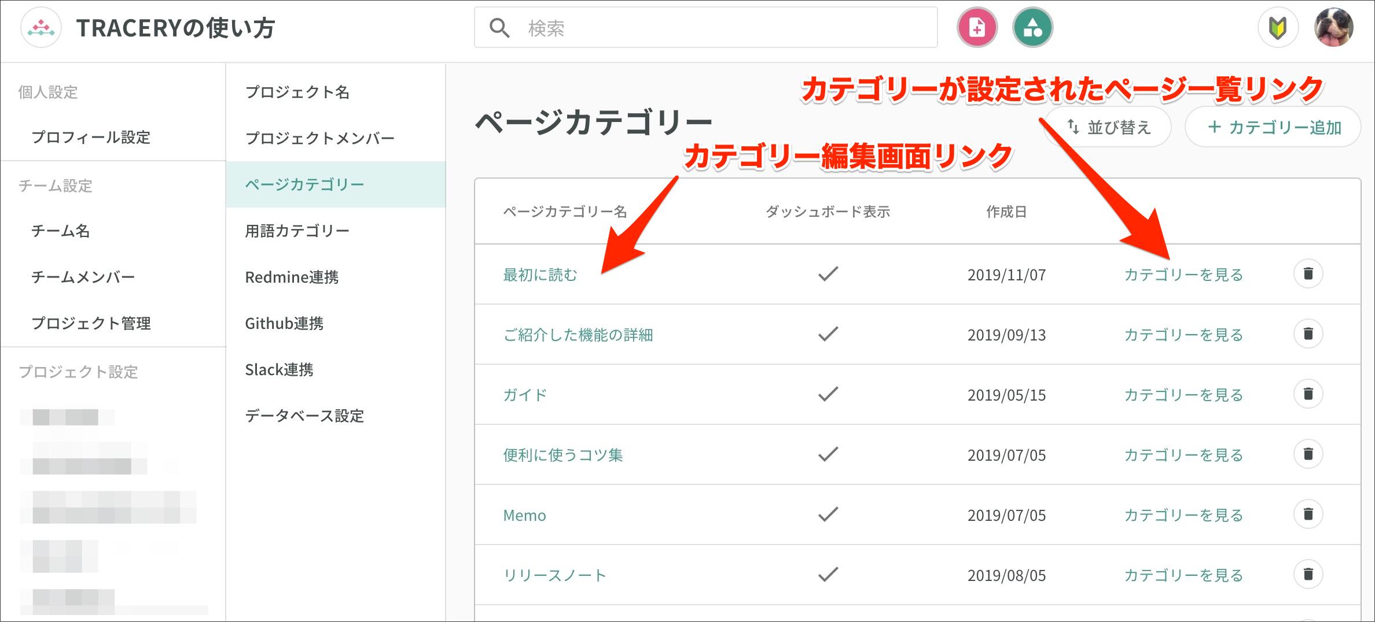Select 用語カテゴリー in settings menu
This screenshot has height=622, width=1375.
pos(297,231)
